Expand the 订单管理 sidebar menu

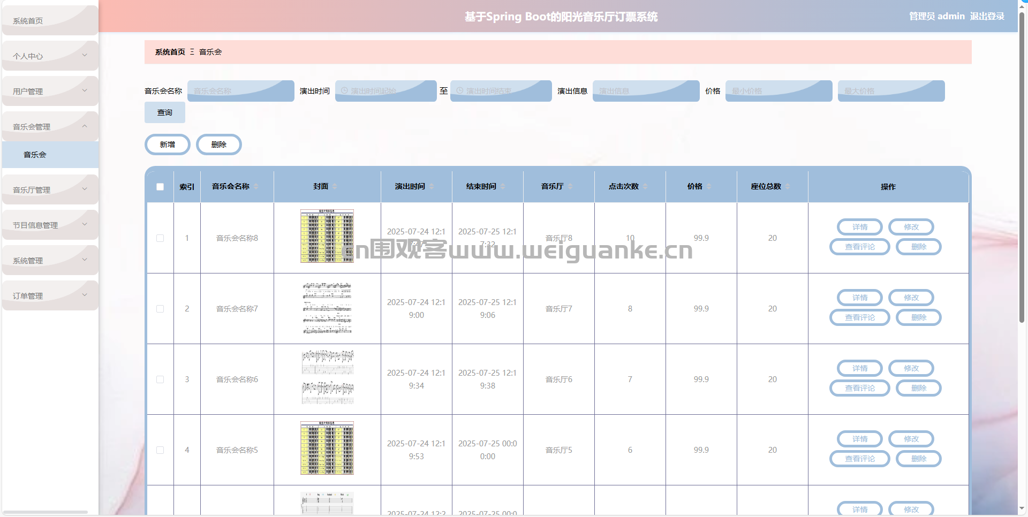tap(50, 295)
